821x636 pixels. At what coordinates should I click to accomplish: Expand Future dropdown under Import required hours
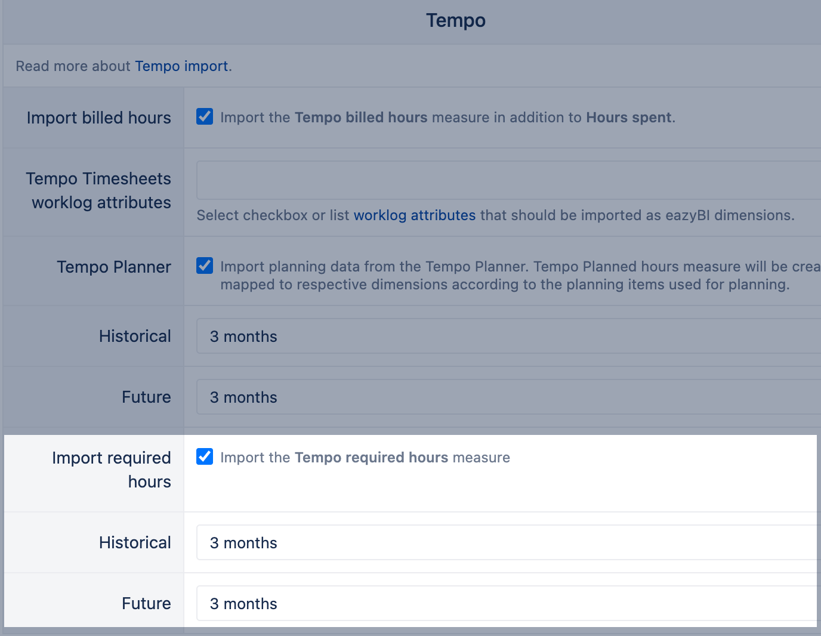(507, 604)
